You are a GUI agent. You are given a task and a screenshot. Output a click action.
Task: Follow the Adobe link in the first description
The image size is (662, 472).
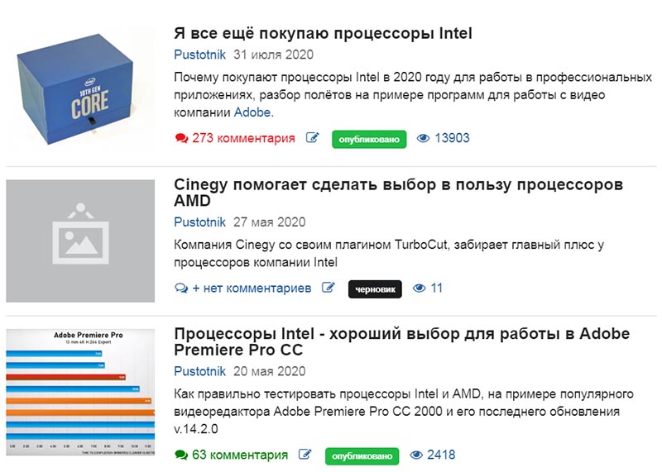(x=254, y=112)
